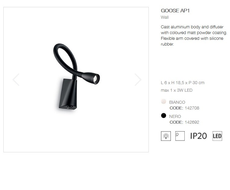Show the previous product image with left arrow
230x190 pixels.
click(x=16, y=80)
